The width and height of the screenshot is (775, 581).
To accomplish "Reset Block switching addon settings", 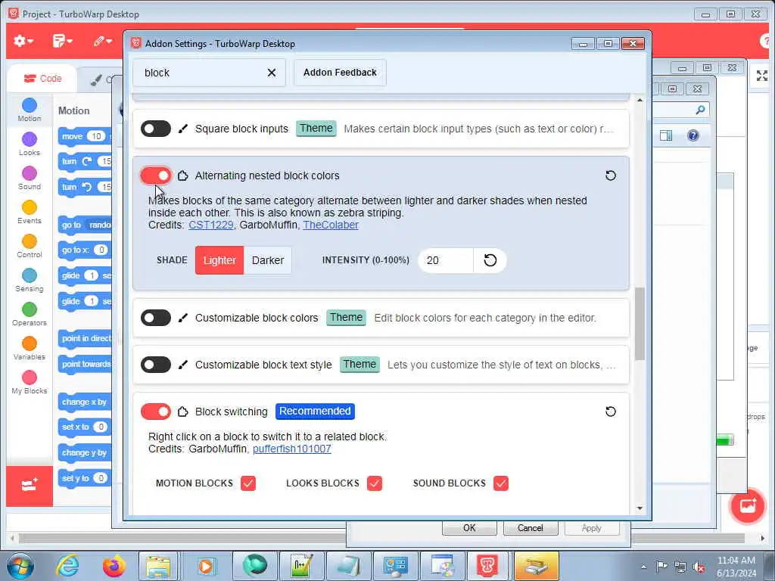I will [x=611, y=412].
